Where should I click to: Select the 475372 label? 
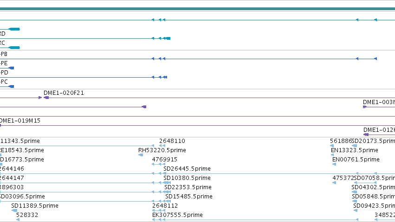tap(343, 178)
